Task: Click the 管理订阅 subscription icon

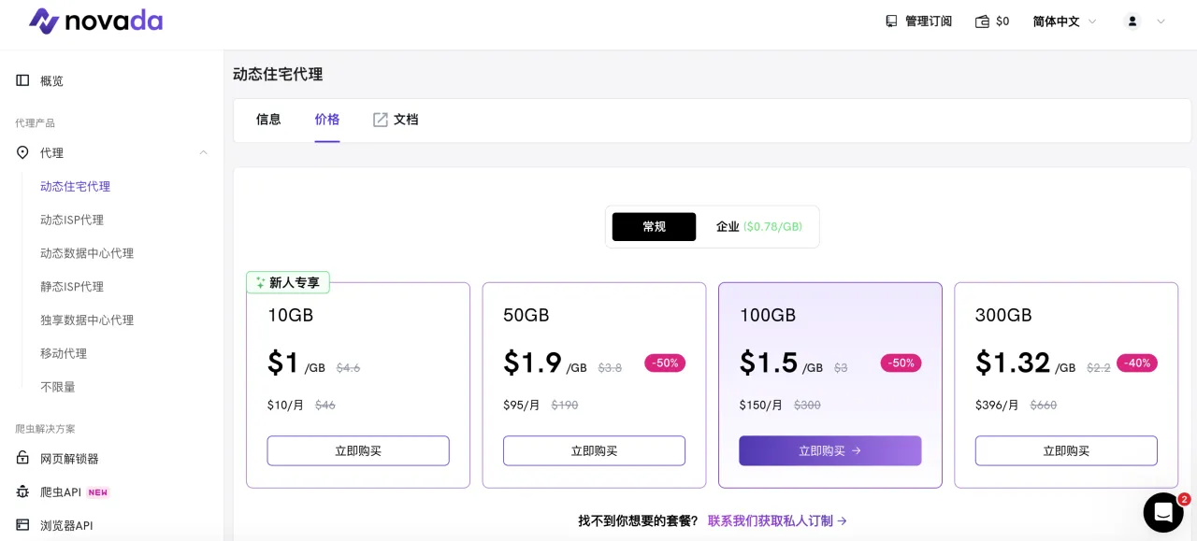Action: click(x=891, y=21)
